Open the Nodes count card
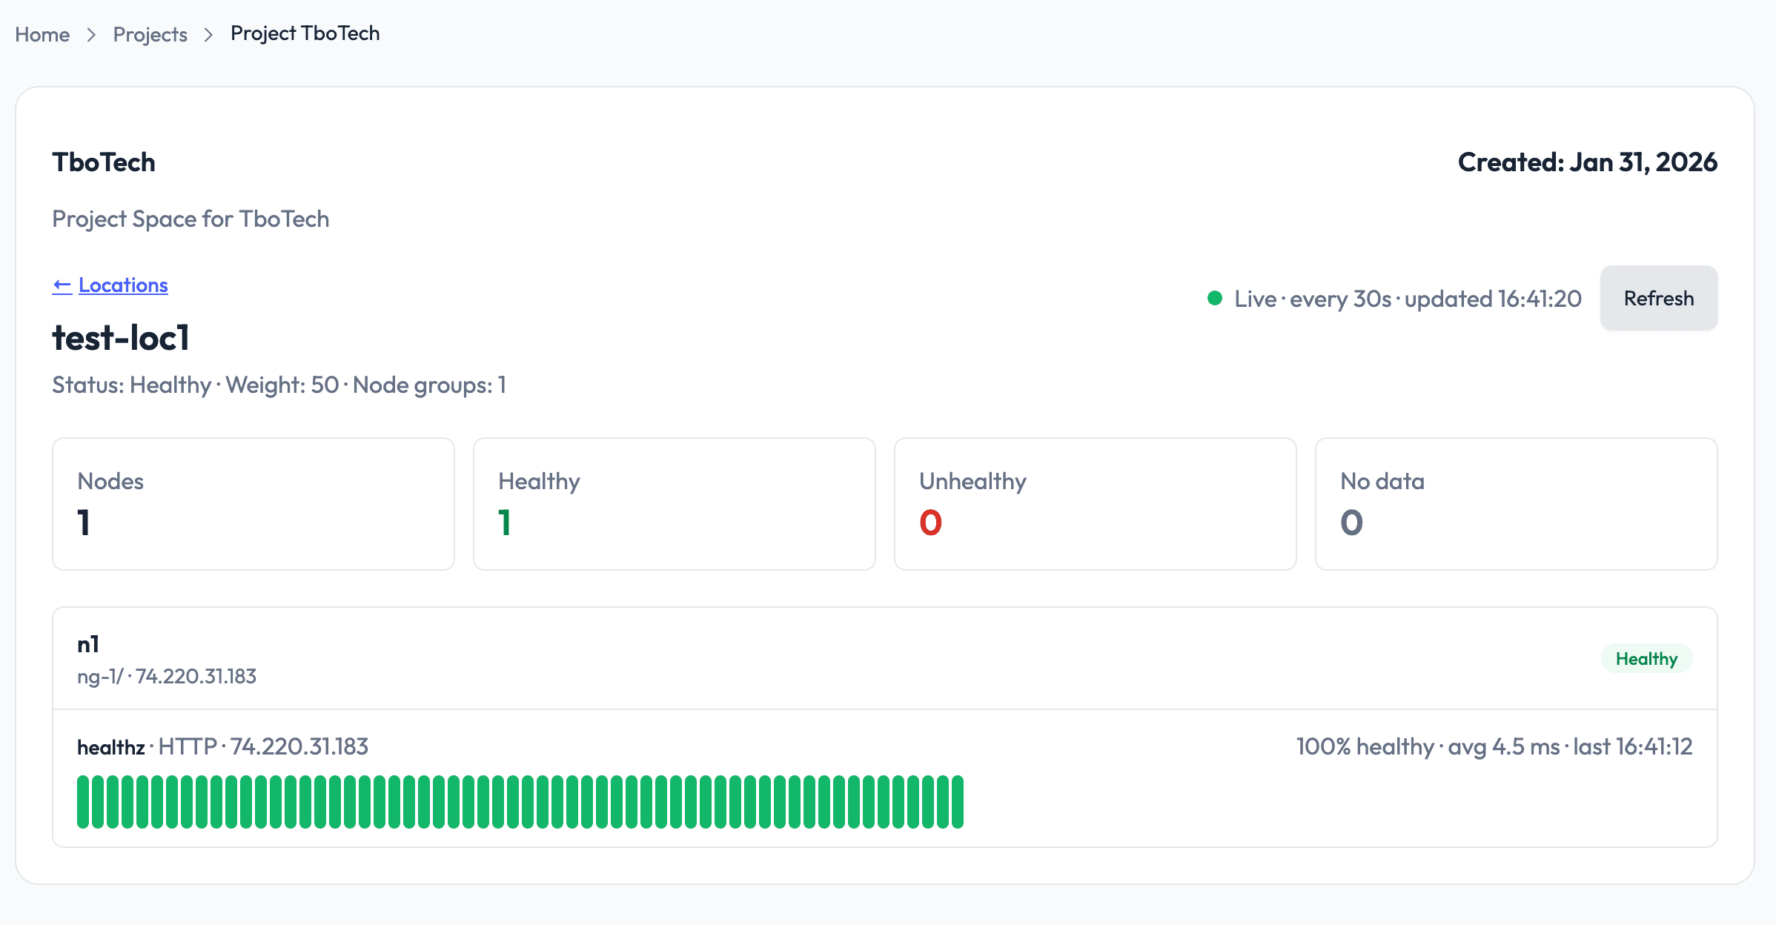The image size is (1776, 925). [x=254, y=504]
